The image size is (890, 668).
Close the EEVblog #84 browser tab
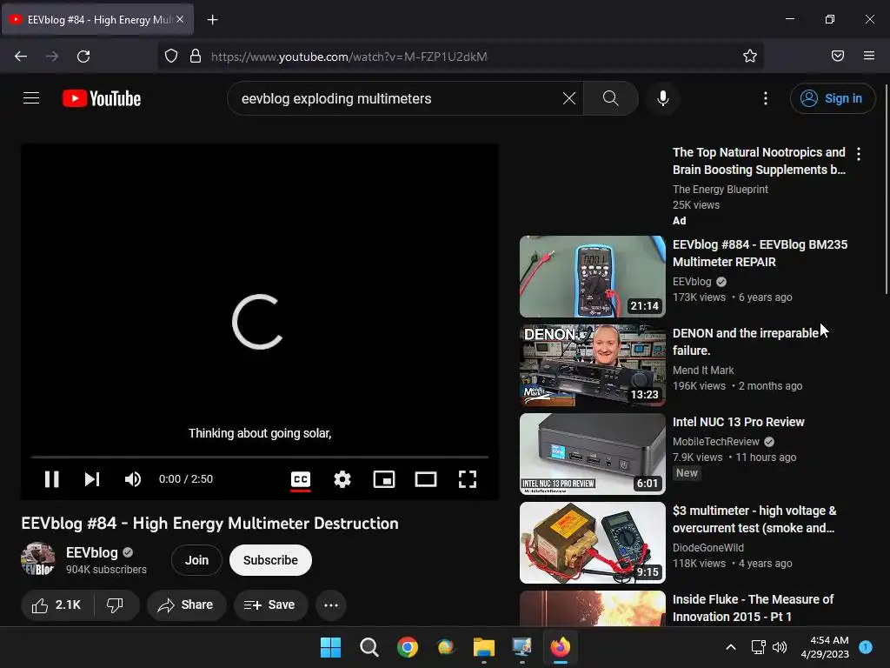coord(180,19)
